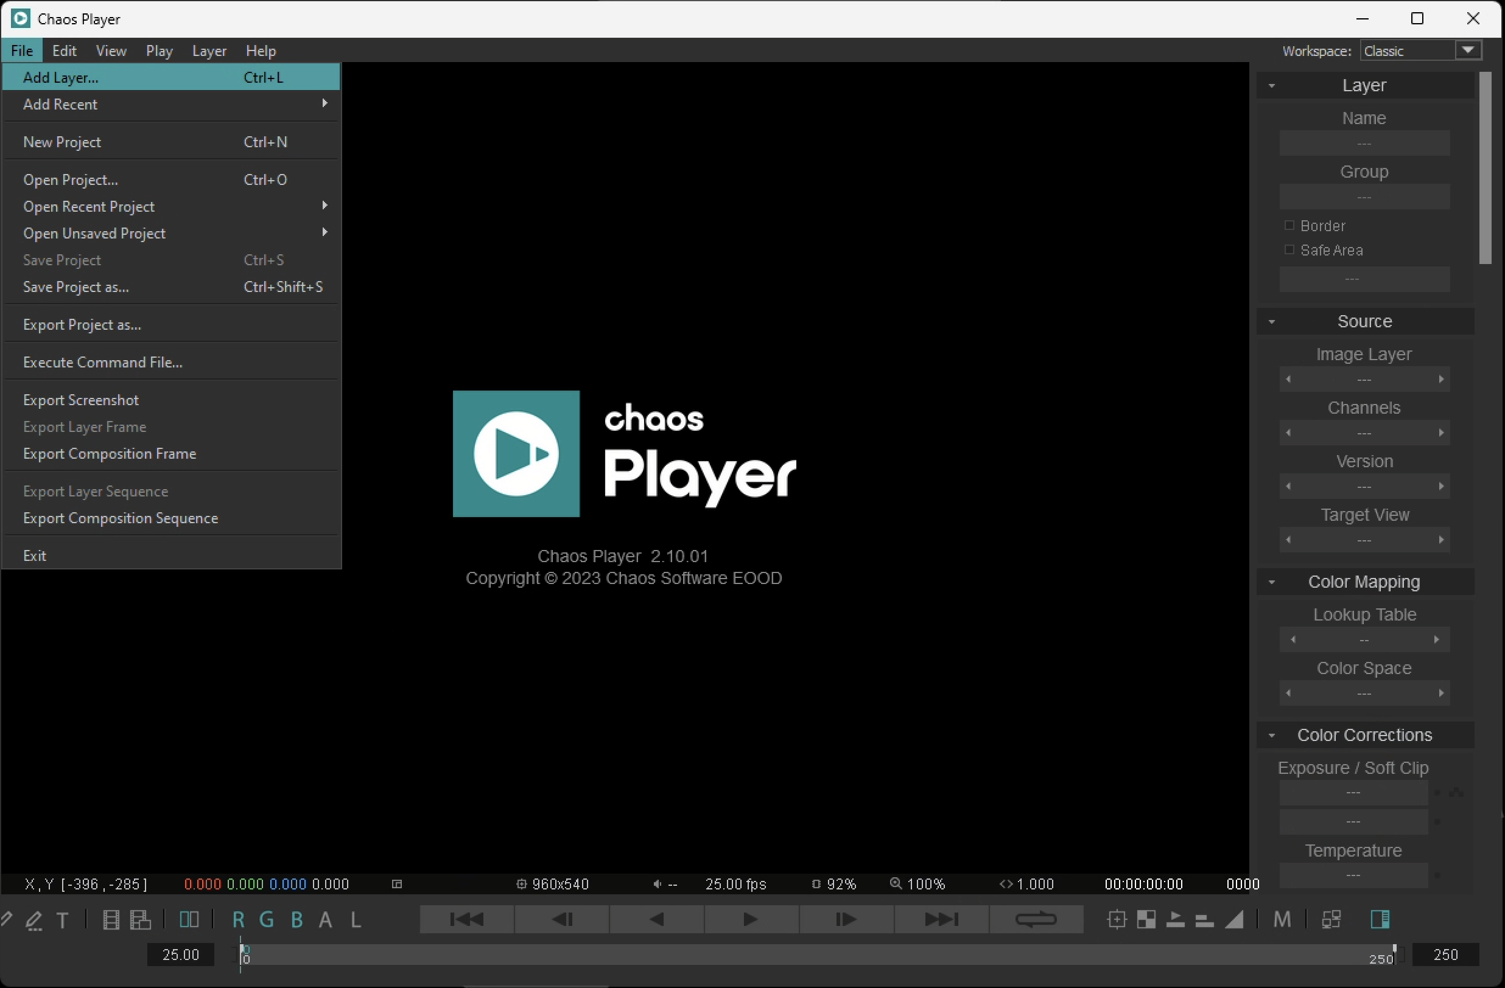Select the Text annotation tool icon
This screenshot has width=1505, height=988.
coord(63,920)
